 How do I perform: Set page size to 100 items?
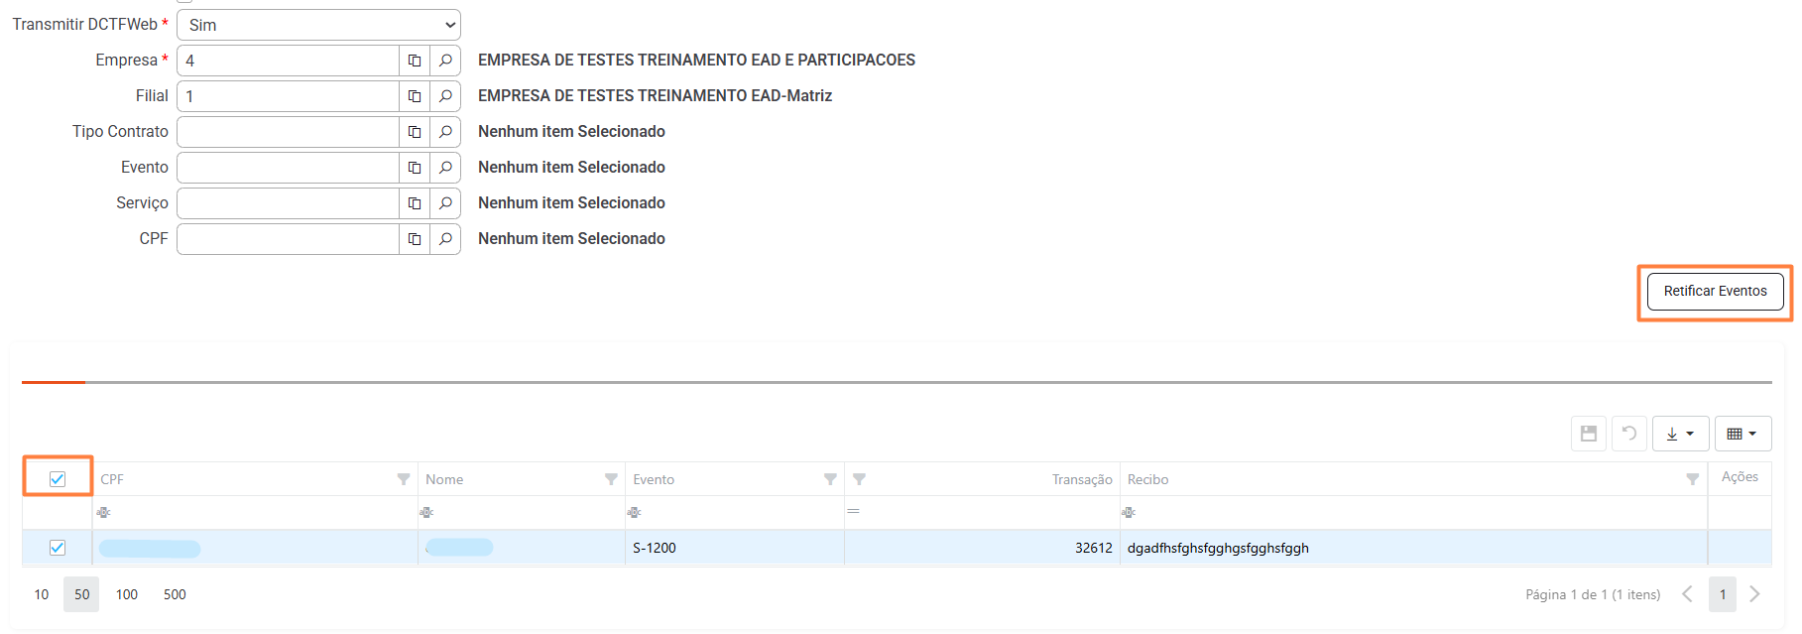[x=127, y=594]
